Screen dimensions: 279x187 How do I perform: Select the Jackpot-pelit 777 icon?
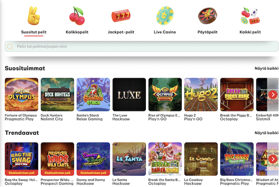tap(121, 16)
